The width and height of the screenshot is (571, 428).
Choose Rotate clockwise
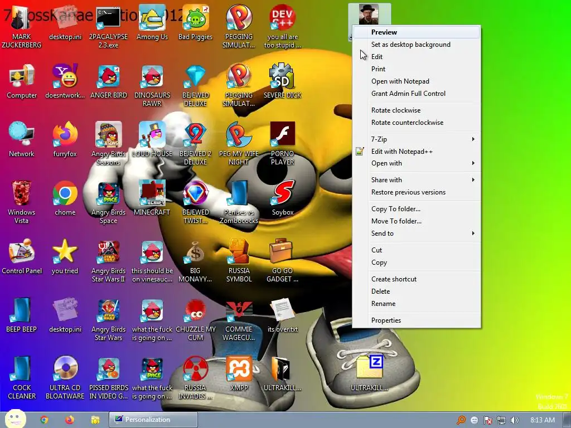(x=417, y=110)
